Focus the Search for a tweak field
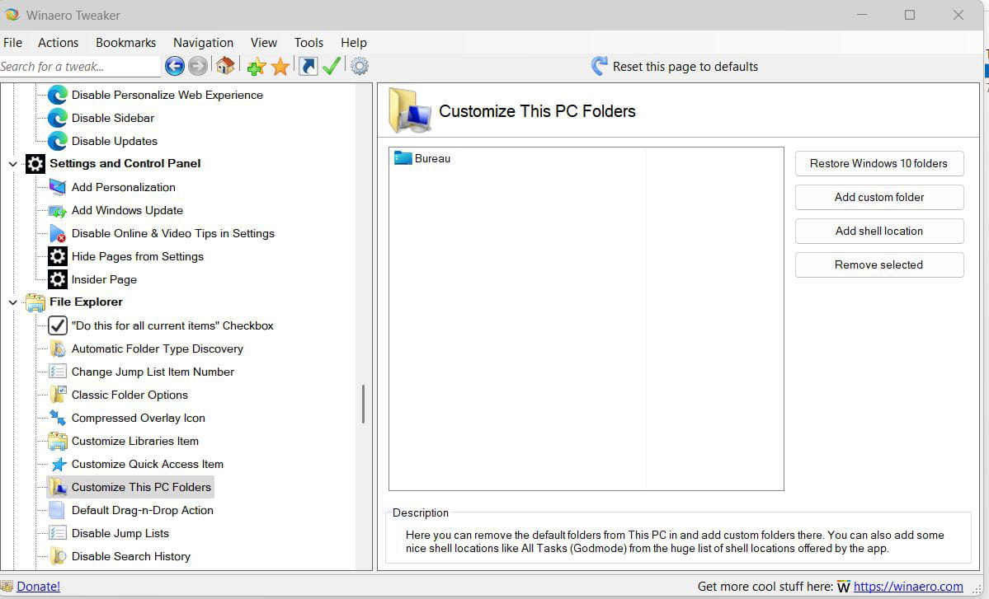The height and width of the screenshot is (599, 989). point(80,66)
